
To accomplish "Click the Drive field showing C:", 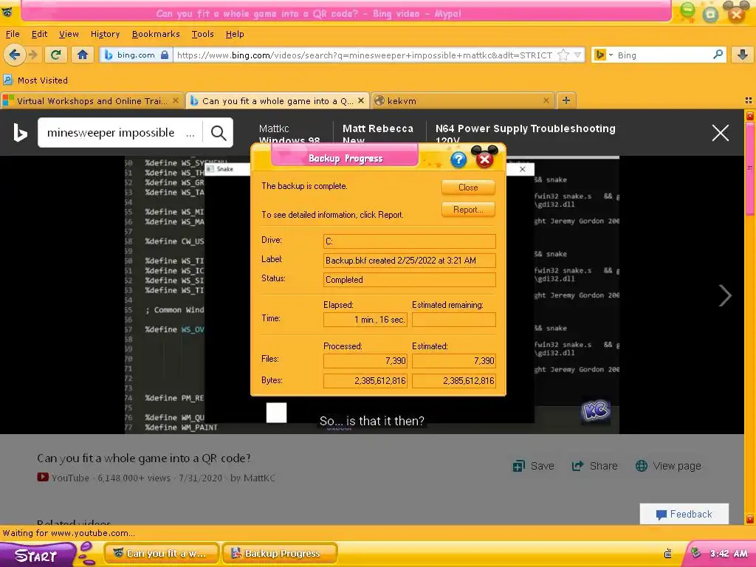I will pyautogui.click(x=409, y=241).
